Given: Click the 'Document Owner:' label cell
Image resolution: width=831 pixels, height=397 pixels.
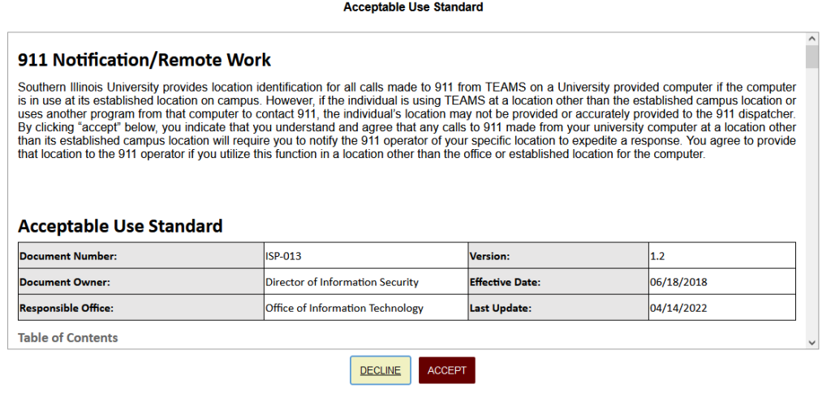Looking at the screenshot, I should [141, 282].
